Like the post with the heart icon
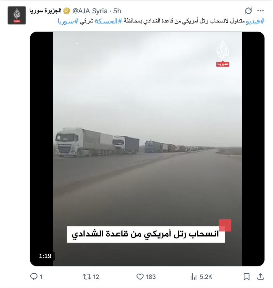This screenshot has height=288, width=273. pos(140,277)
